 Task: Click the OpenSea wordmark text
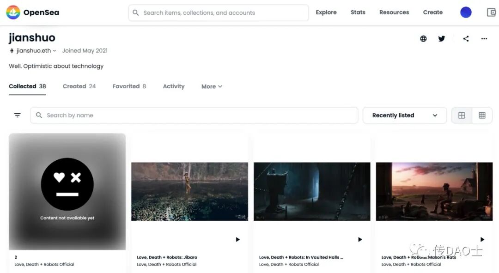pos(41,12)
